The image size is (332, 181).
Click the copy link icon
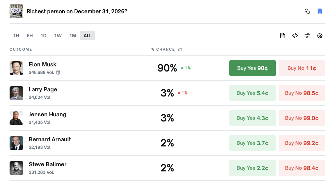(x=307, y=11)
